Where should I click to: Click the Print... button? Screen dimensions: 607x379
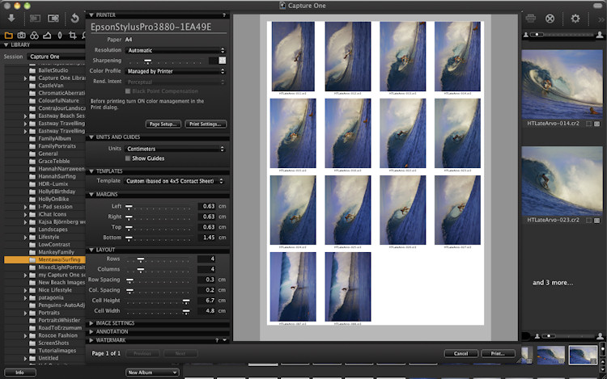pyautogui.click(x=498, y=353)
